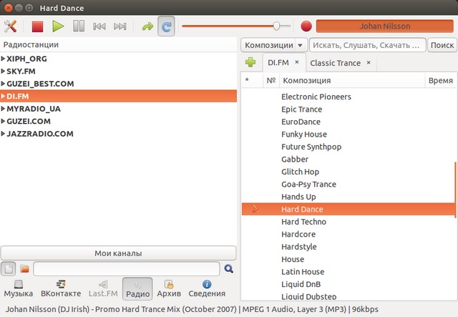This screenshot has width=458, height=317.
Task: Open the Музыка section
Action: (x=19, y=288)
